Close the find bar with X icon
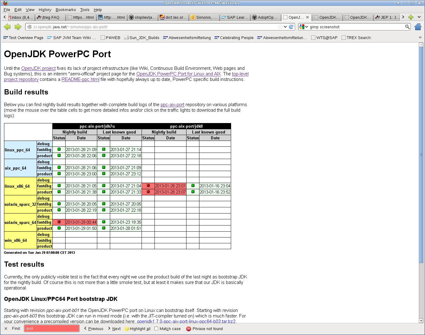This screenshot has width=425, height=335. tap(6, 329)
